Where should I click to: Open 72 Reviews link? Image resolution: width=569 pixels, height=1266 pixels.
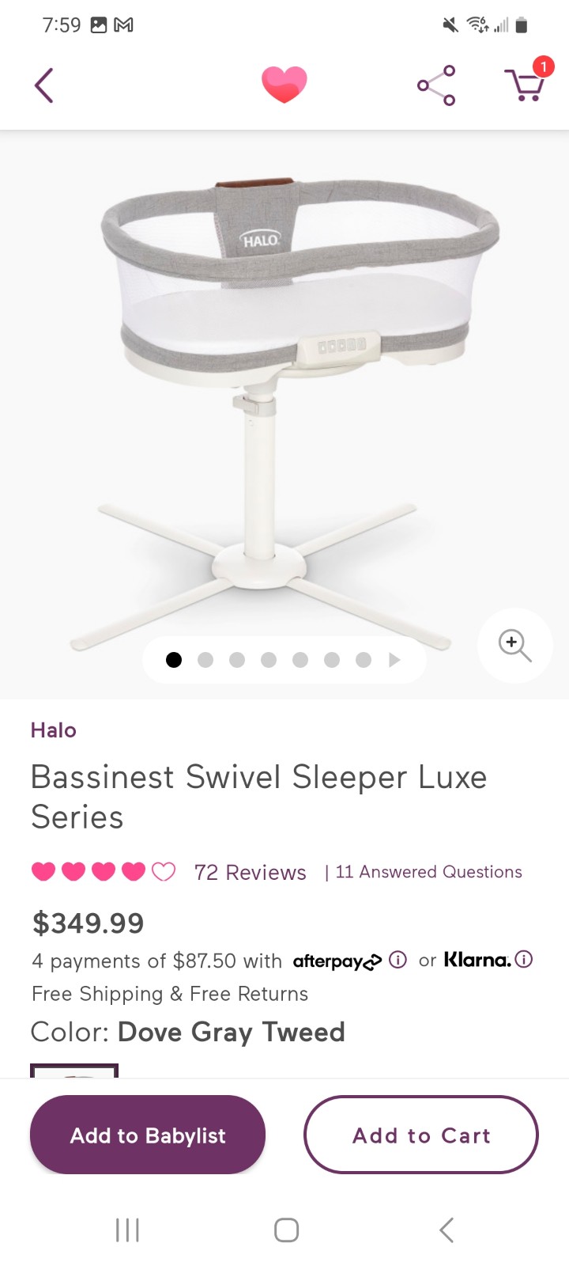pyautogui.click(x=251, y=873)
